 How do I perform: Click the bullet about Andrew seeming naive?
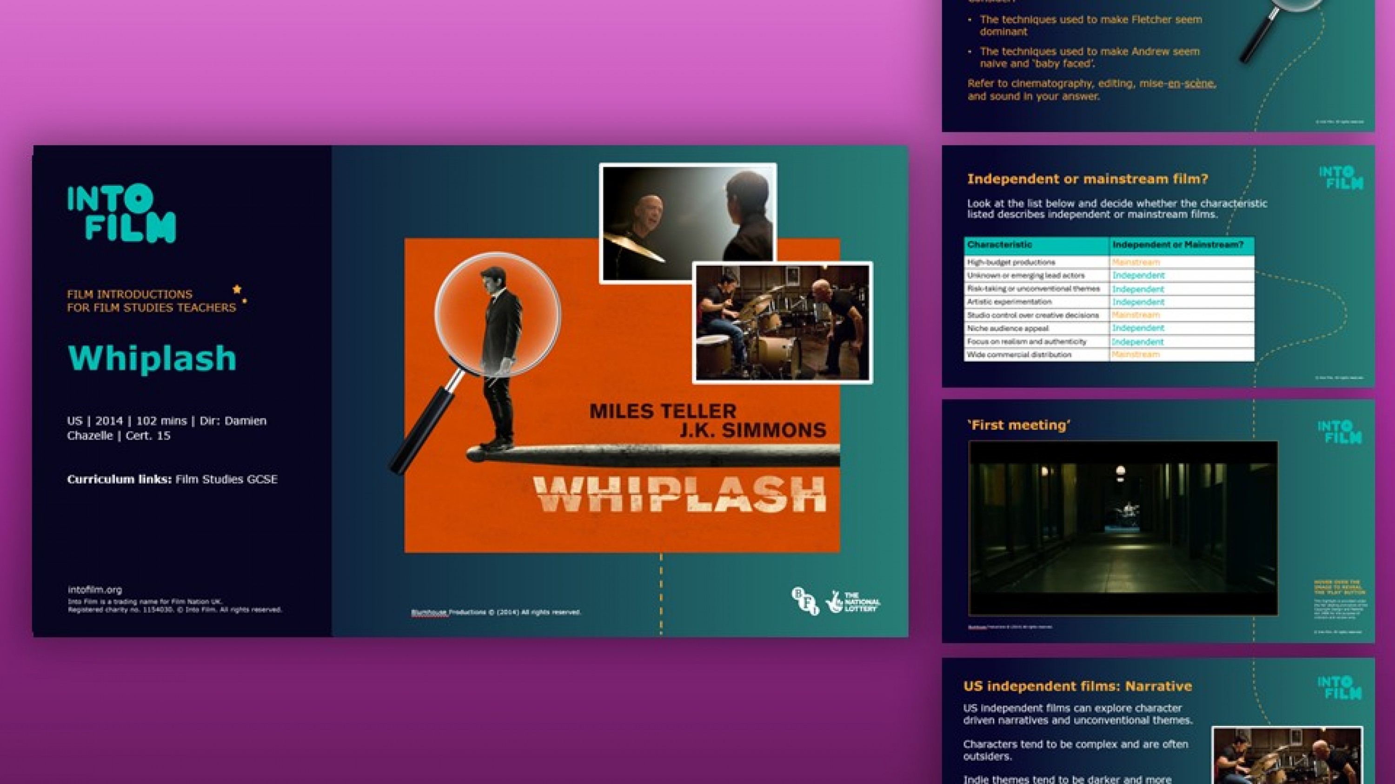[1089, 57]
